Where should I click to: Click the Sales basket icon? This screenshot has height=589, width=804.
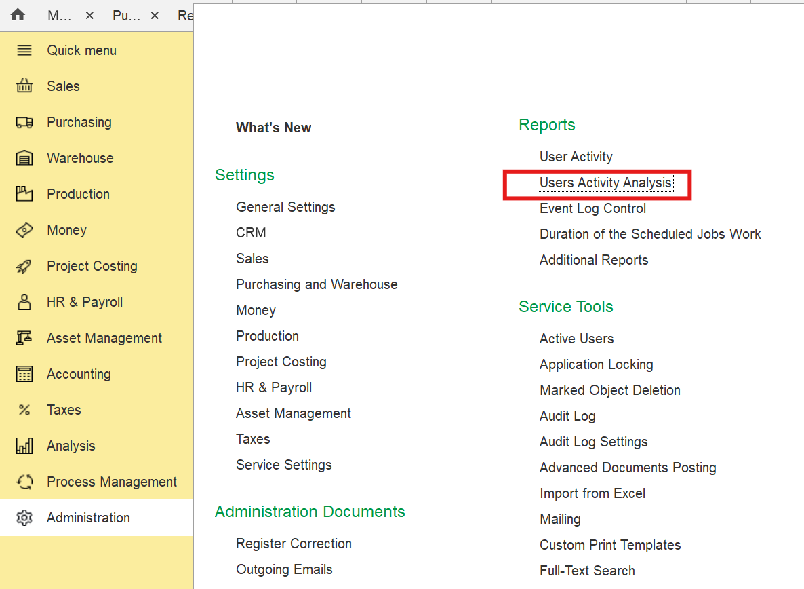tap(24, 86)
